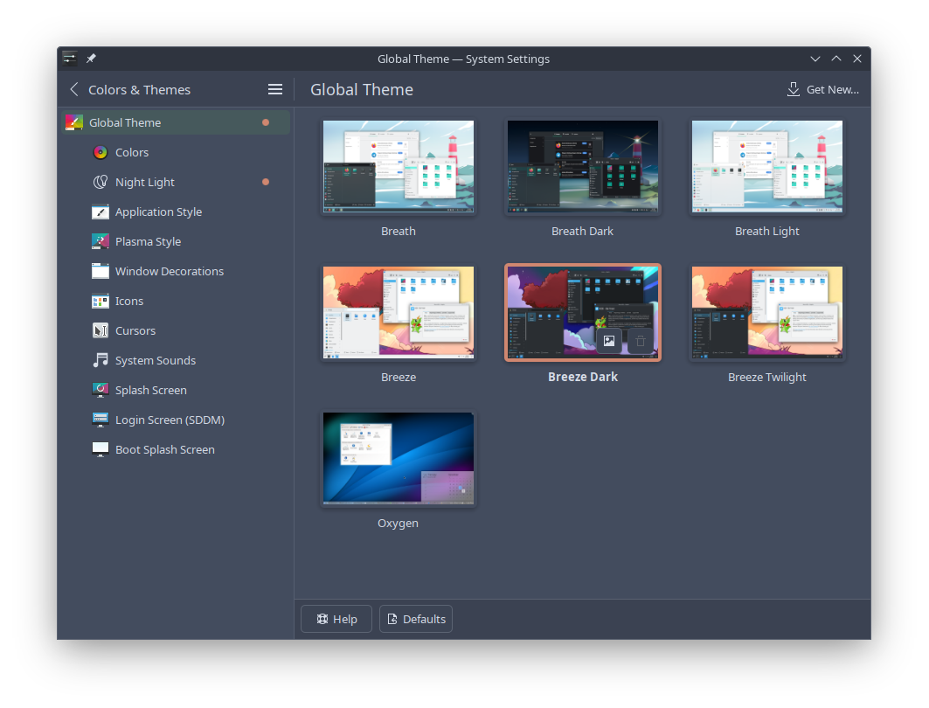Image resolution: width=929 pixels, height=708 pixels.
Task: Click the preview image icon on Breeze Dark
Action: 609,341
